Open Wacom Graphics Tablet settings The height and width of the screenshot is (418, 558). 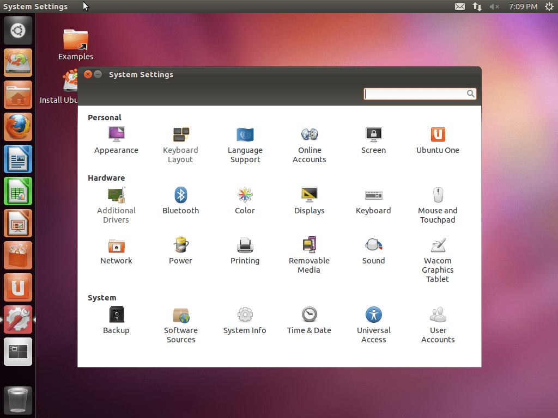438,260
